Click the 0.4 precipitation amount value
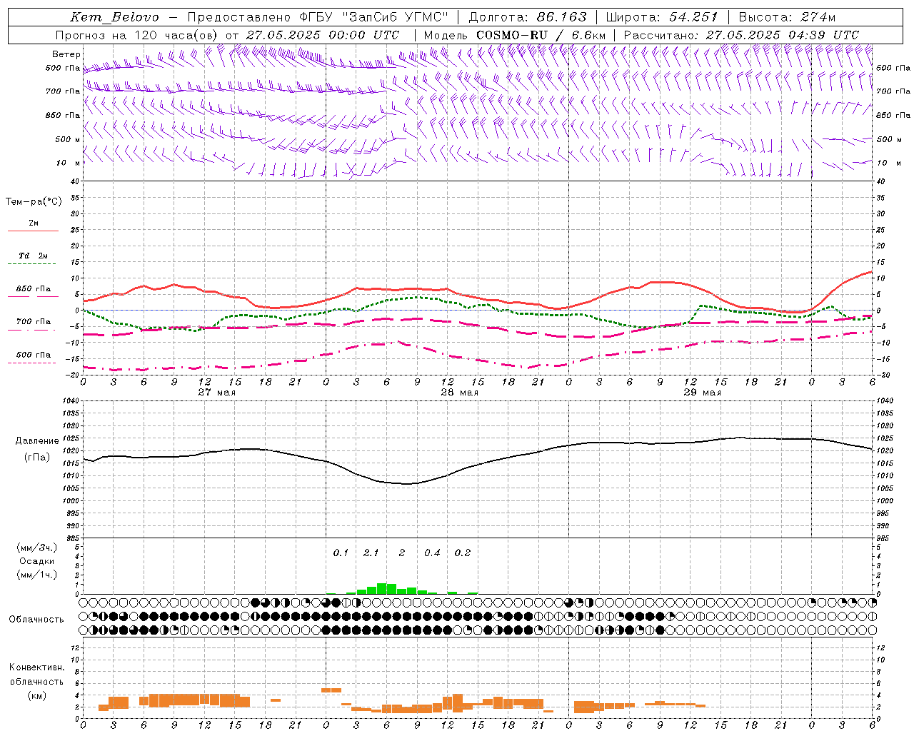The height and width of the screenshot is (731, 914). click(x=432, y=553)
